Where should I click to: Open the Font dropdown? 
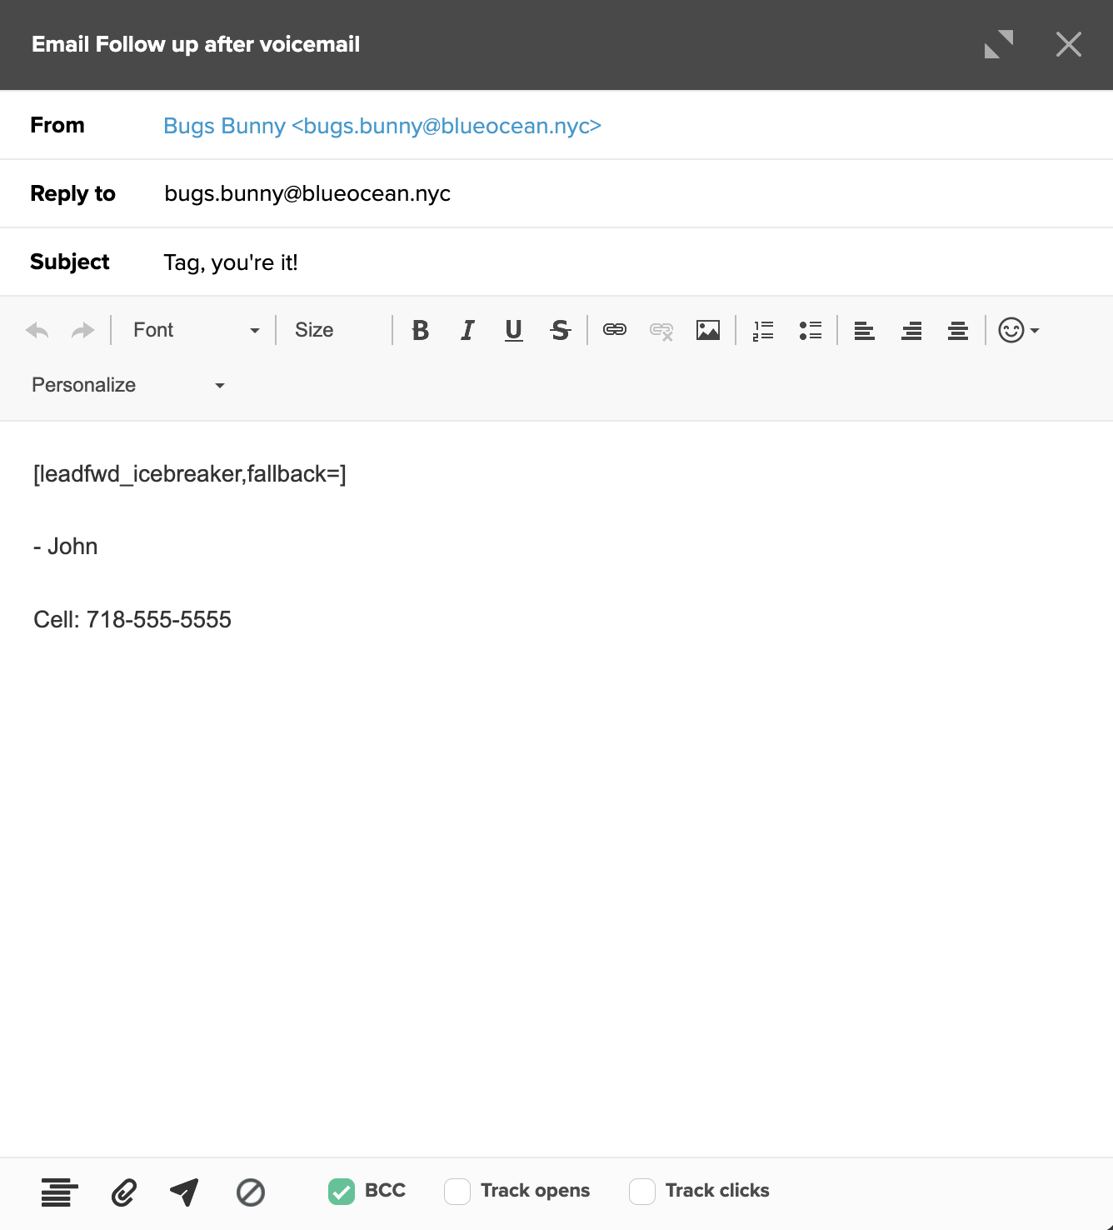point(197,330)
